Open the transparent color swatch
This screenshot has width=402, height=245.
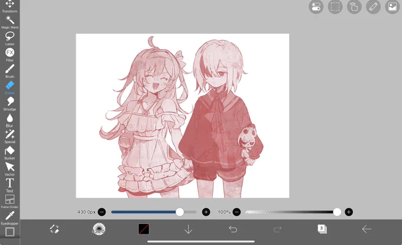tap(144, 229)
